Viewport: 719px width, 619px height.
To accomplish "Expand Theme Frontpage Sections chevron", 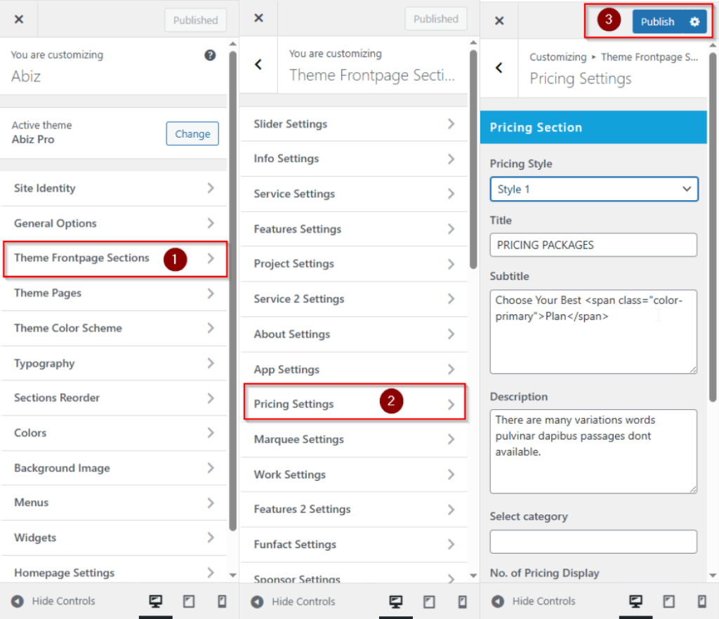I will [211, 258].
